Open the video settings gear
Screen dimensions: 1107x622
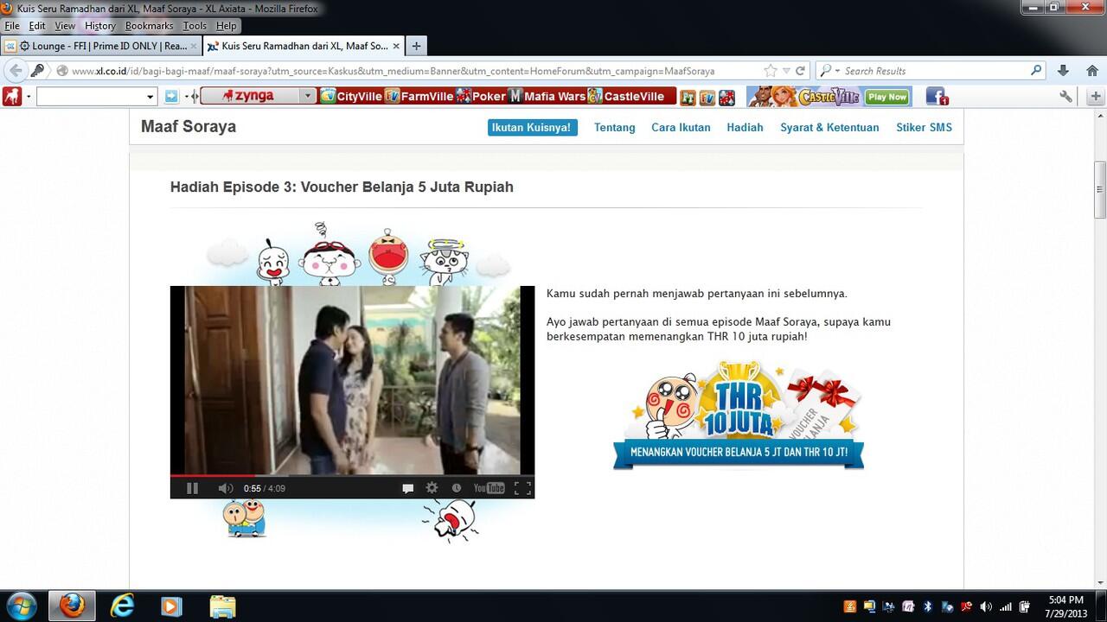pos(432,487)
